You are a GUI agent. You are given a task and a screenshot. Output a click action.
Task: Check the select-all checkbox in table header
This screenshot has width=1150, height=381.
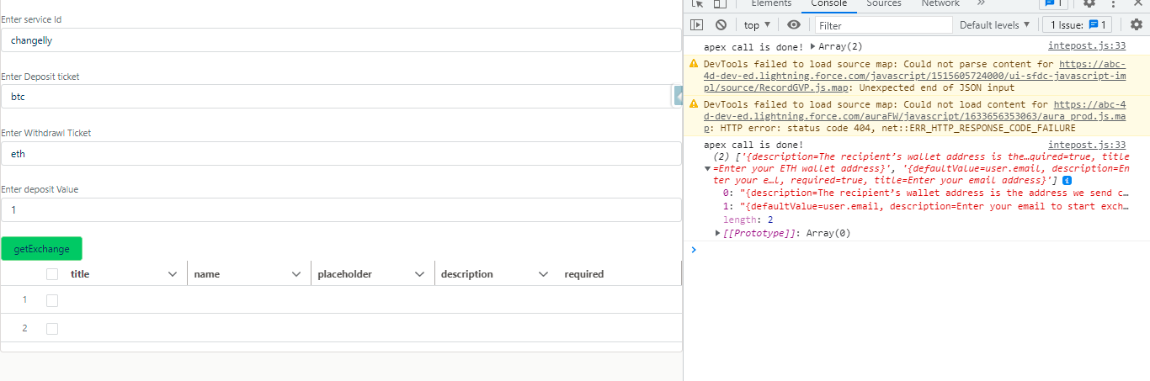point(52,274)
